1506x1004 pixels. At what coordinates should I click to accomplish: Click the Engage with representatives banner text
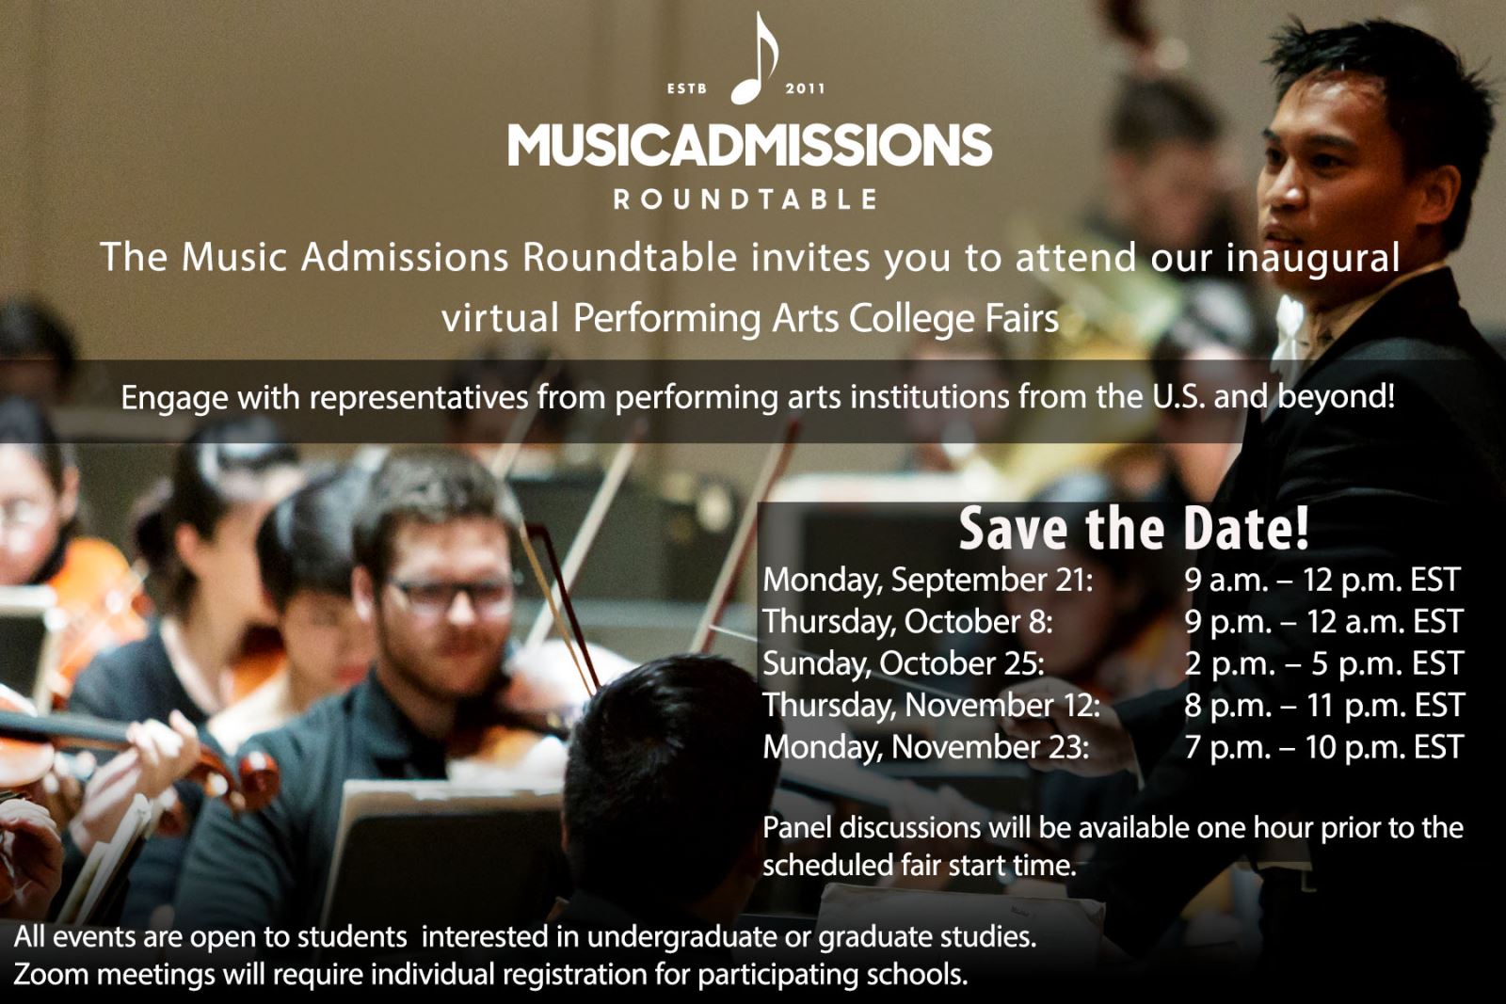[758, 397]
